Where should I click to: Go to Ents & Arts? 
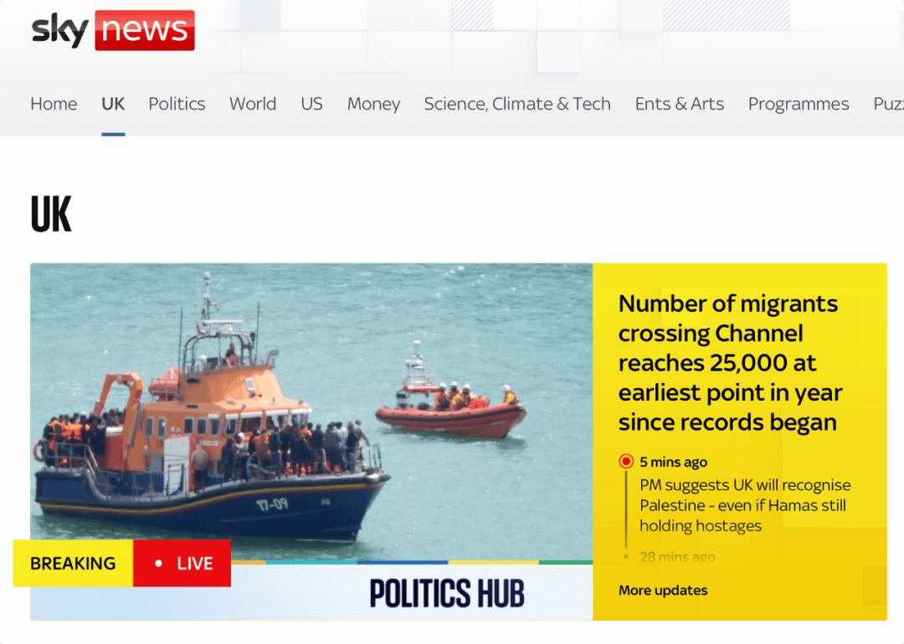click(679, 104)
